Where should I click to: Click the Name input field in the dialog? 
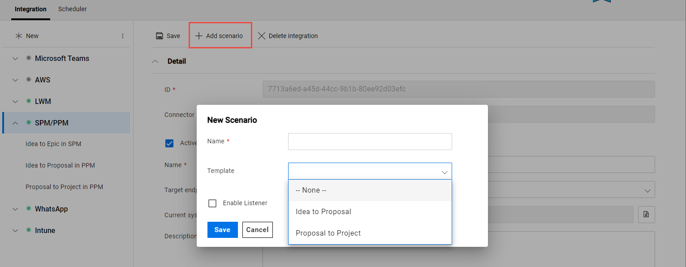click(x=370, y=141)
